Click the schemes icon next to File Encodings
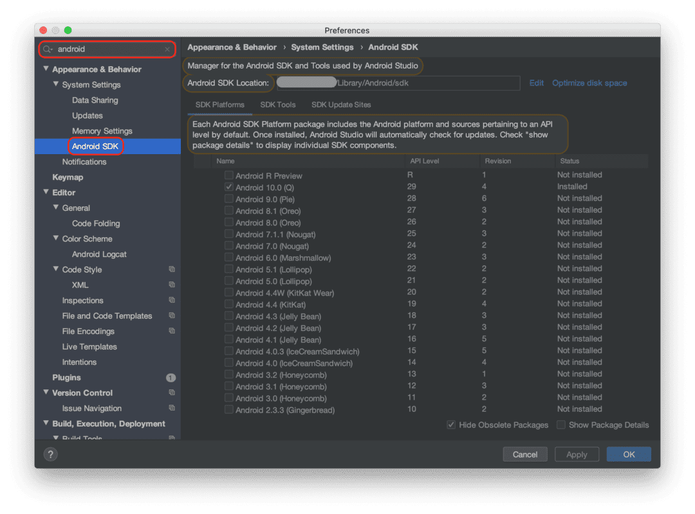The width and height of the screenshot is (695, 514). point(171,331)
